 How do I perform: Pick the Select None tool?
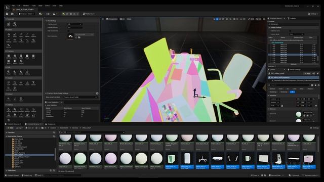(x=21, y=35)
